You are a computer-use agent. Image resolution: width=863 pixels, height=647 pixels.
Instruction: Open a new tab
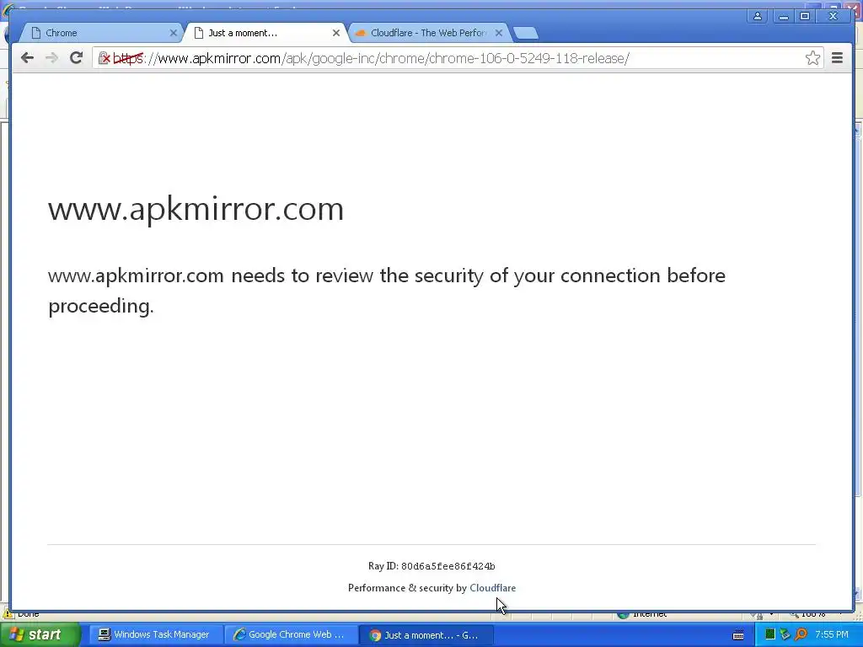(526, 34)
